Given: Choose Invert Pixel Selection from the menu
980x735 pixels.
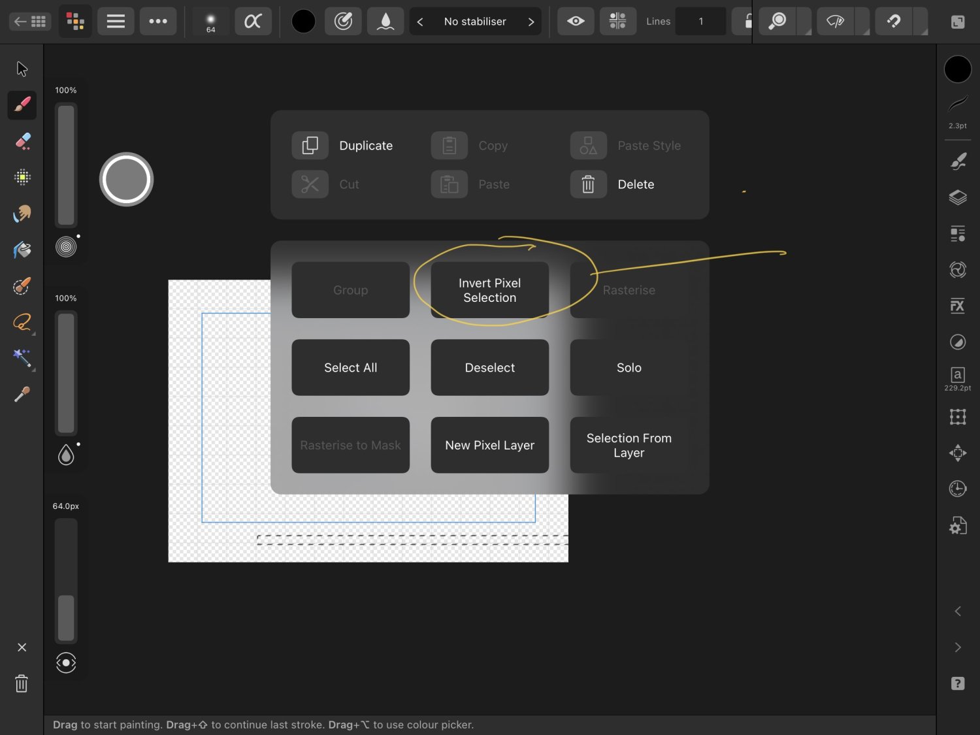Looking at the screenshot, I should (x=490, y=290).
